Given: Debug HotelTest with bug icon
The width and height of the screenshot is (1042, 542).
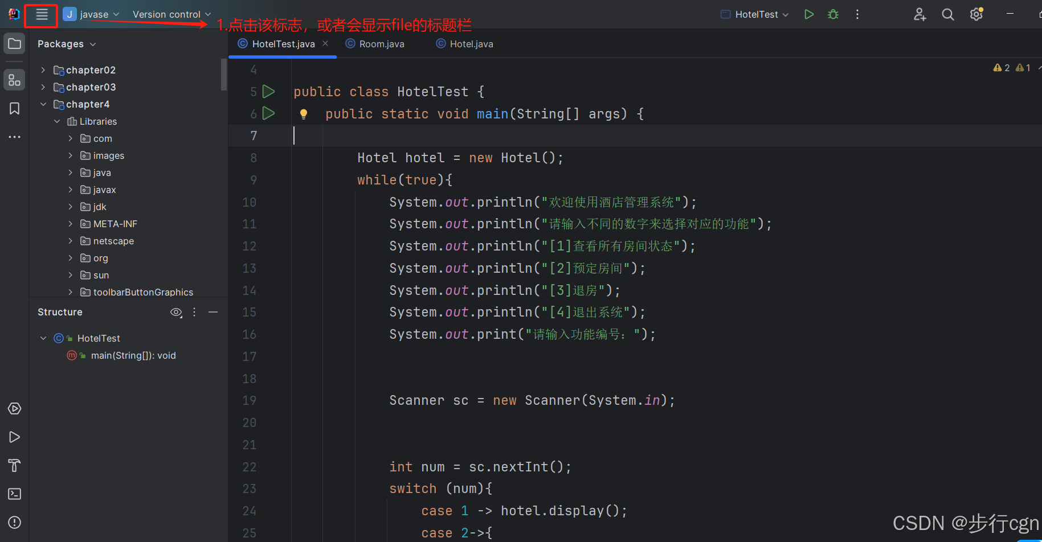Looking at the screenshot, I should 833,14.
